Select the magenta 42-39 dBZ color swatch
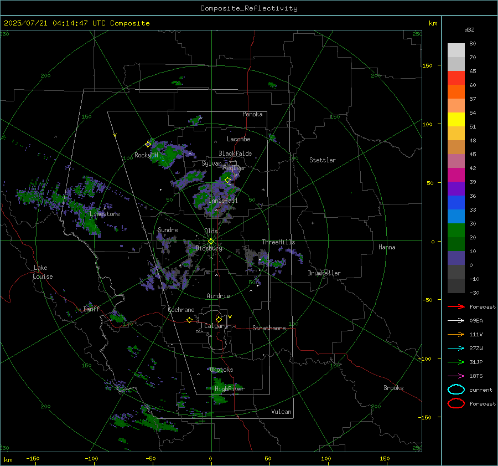 tap(456, 175)
